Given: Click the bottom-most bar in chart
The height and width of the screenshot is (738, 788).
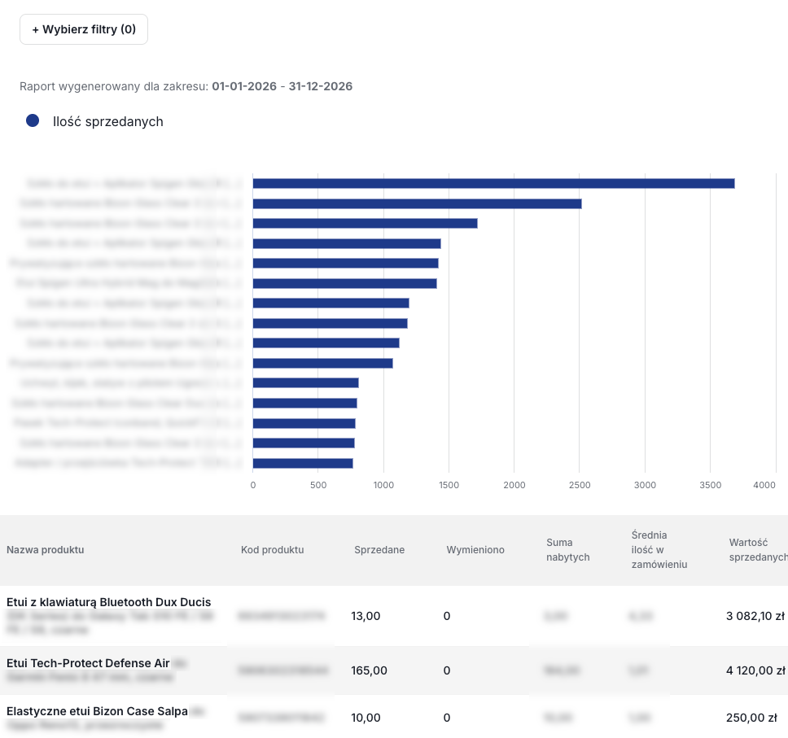Looking at the screenshot, I should click(x=303, y=463).
